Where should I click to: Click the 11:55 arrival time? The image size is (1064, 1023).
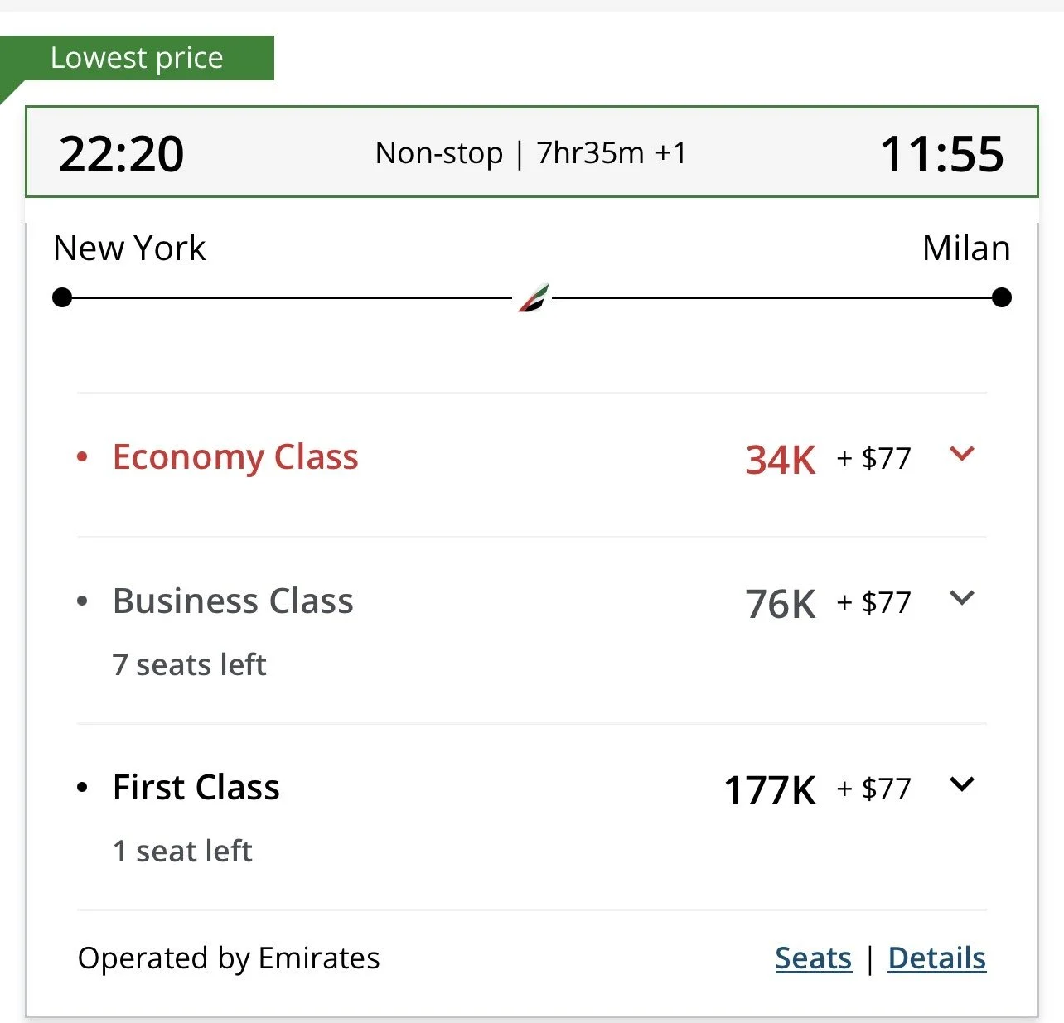(x=941, y=154)
